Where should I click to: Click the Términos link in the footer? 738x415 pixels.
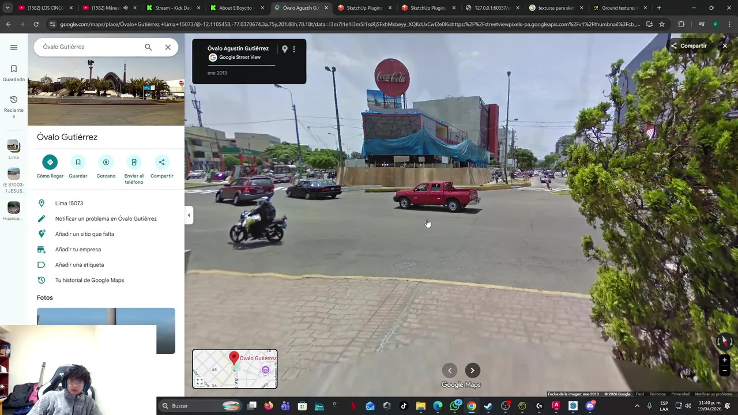pos(657,394)
